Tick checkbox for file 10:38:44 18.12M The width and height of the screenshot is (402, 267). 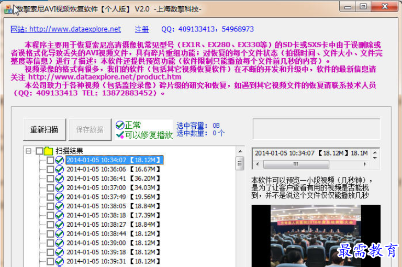50,234
